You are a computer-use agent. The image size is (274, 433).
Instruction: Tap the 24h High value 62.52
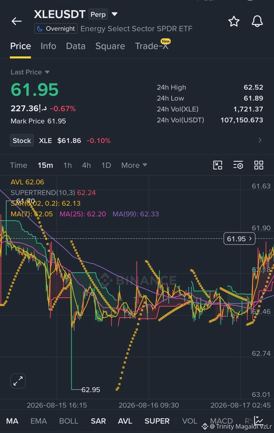(x=253, y=87)
